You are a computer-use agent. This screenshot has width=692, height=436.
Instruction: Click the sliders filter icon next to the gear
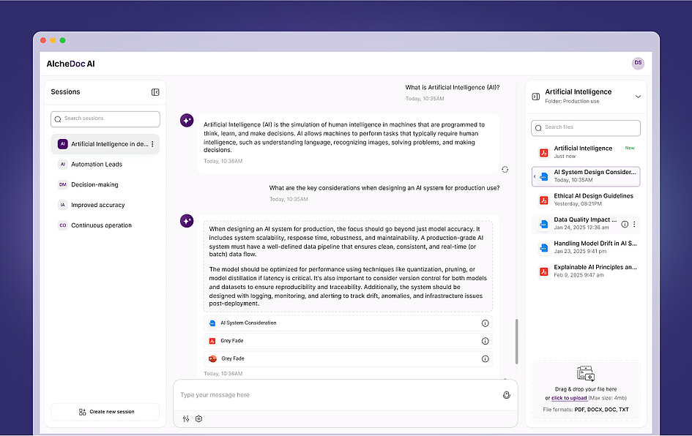click(x=185, y=418)
